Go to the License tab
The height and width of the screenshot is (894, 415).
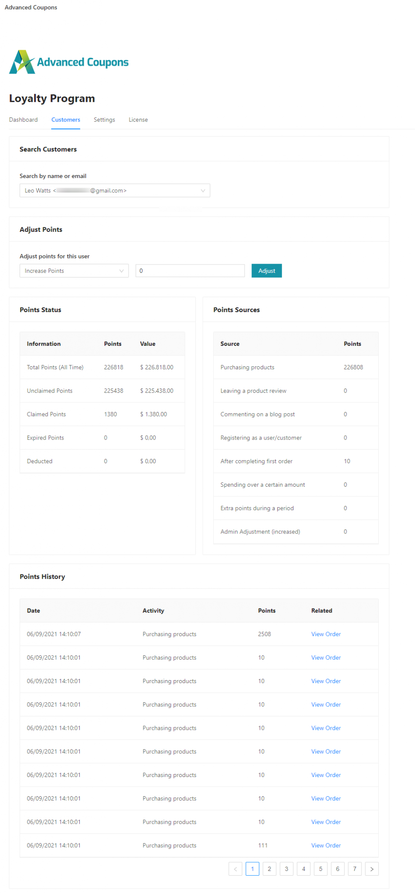pyautogui.click(x=138, y=120)
